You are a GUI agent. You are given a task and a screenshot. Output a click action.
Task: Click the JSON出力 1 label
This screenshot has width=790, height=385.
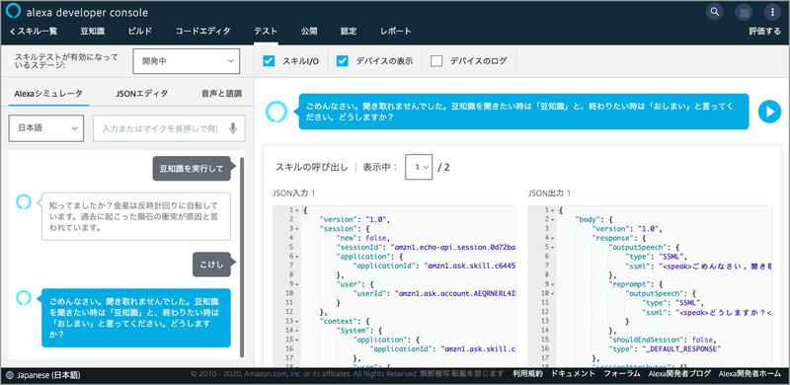tap(550, 193)
